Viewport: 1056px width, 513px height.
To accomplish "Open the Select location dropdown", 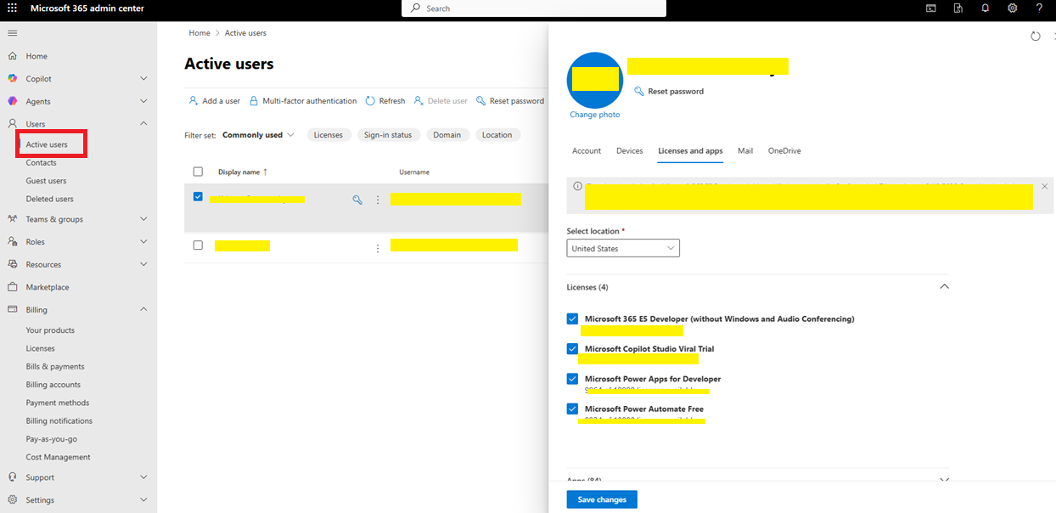I will pos(623,248).
